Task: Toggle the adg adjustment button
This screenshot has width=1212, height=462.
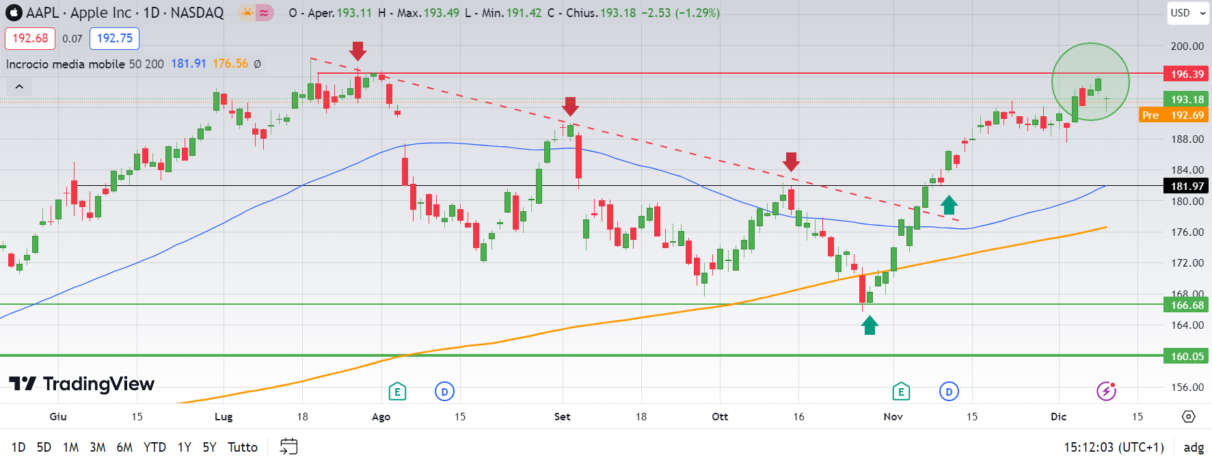Action: (1194, 447)
